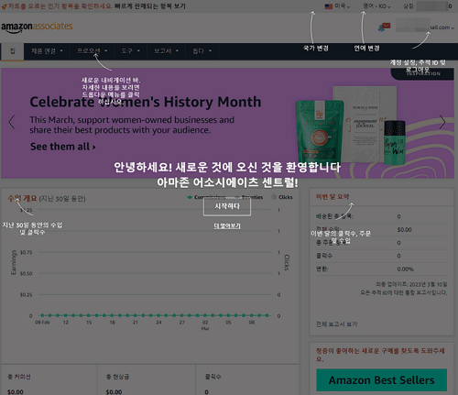Show next banner with right arrow
This screenshot has height=395, width=458.
(442, 122)
